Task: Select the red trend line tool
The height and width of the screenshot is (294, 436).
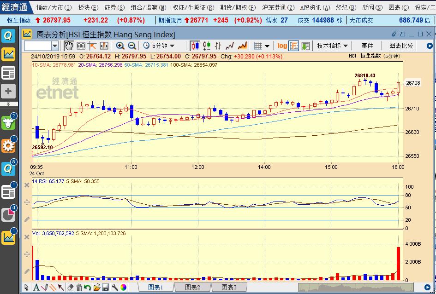Action: pyautogui.click(x=44, y=288)
